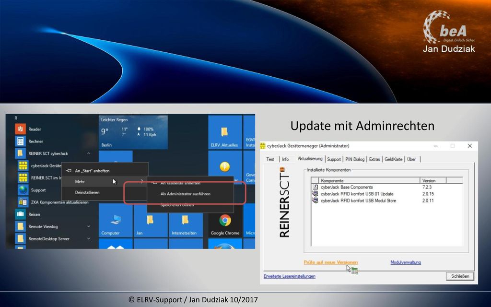Click the RemoteDesktop Server folder icon

tap(20, 239)
